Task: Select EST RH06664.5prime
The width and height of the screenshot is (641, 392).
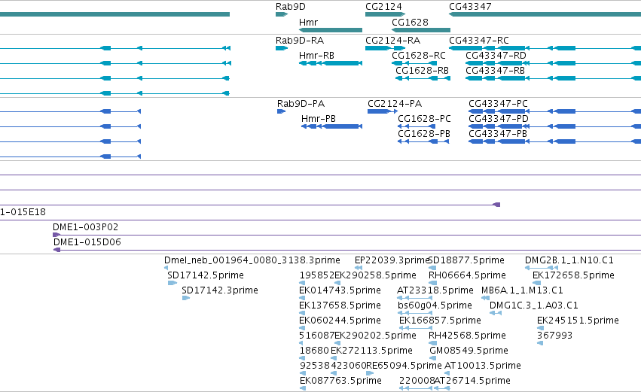Action: (467, 275)
